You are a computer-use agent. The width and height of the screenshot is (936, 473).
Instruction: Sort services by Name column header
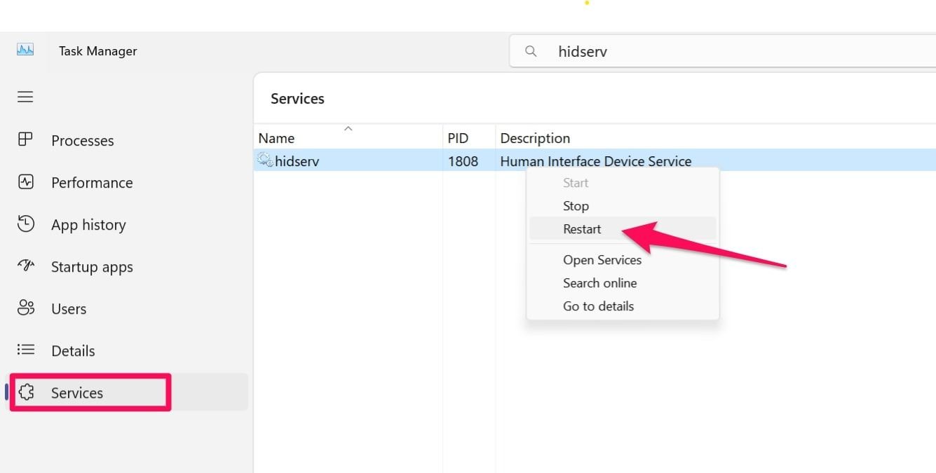pos(276,138)
